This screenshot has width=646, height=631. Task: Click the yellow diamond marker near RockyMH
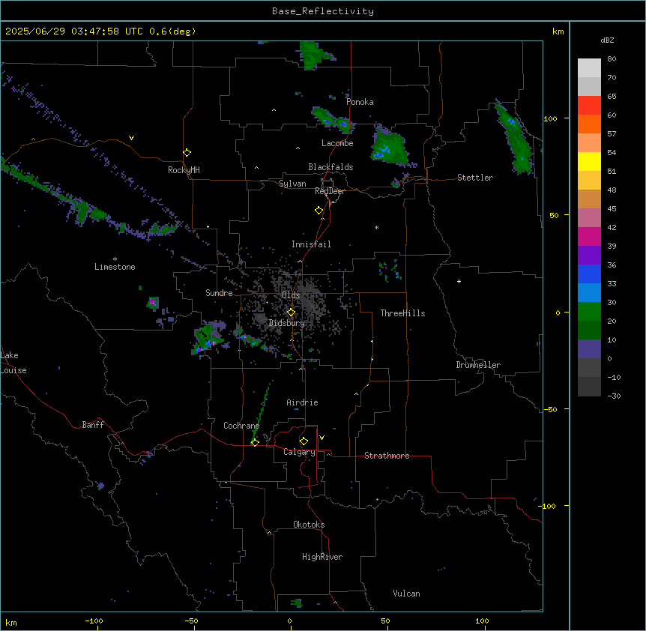click(187, 153)
